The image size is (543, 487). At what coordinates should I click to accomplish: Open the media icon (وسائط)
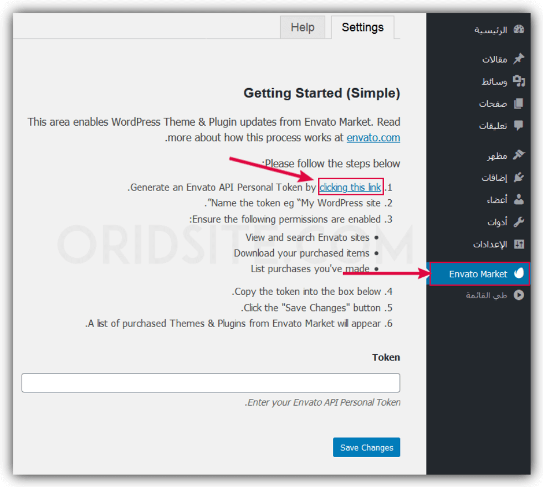tap(519, 81)
